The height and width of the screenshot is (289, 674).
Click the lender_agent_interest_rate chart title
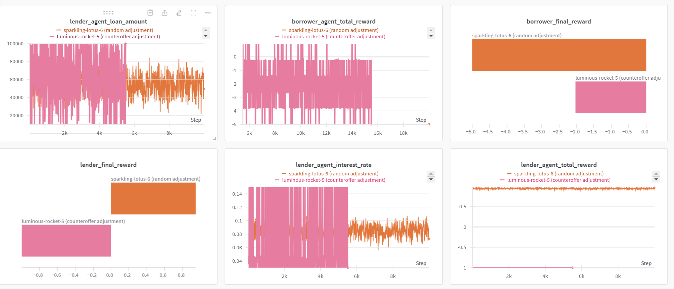coord(334,165)
